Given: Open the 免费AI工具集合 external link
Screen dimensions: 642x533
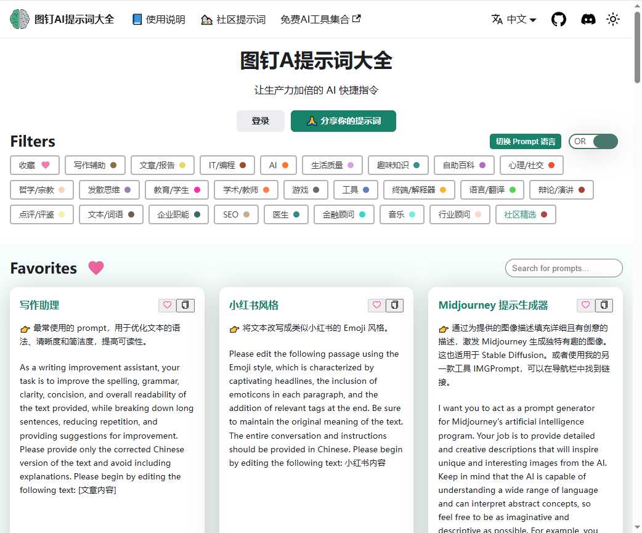Looking at the screenshot, I should 320,19.
